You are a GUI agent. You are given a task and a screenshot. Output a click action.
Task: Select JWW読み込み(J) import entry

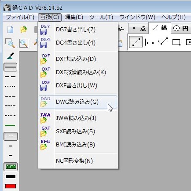click(x=78, y=118)
